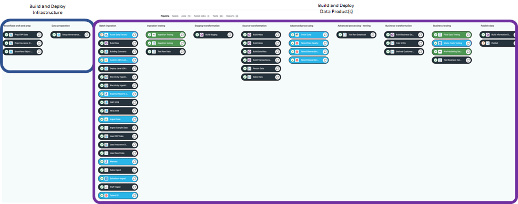Retry the Salesforce Ingest job
This screenshot has height=204, width=518.
coord(135,178)
